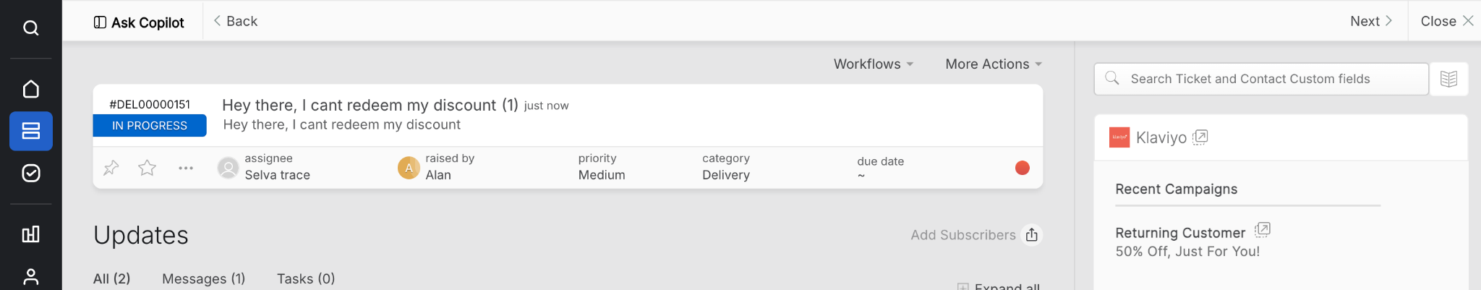The image size is (1481, 290).
Task: Toggle the custom fields book view icon
Action: [x=1448, y=79]
